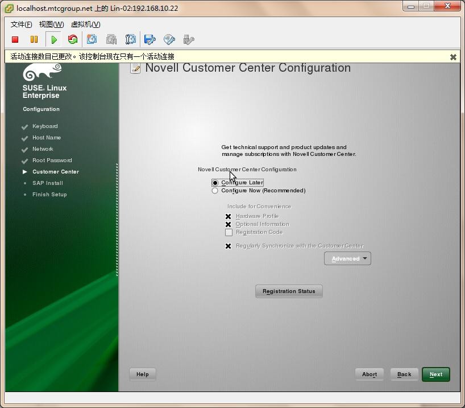Toggle Regularly Synchronize with Customer Center

228,246
